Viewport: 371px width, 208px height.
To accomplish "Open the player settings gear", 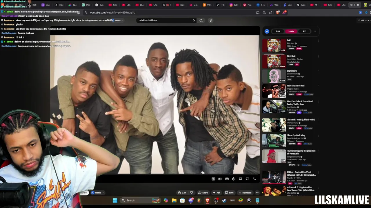I will pos(234,179).
